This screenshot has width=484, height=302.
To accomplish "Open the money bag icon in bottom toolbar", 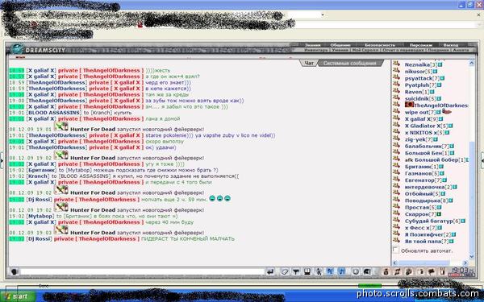I will point(386,272).
